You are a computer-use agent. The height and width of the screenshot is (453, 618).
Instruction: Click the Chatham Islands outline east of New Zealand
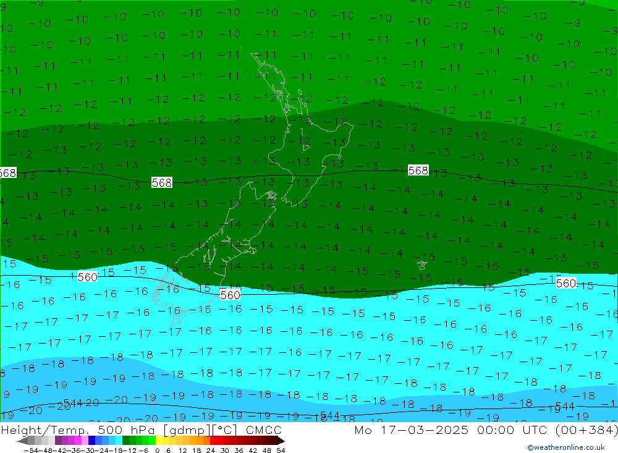point(422,265)
